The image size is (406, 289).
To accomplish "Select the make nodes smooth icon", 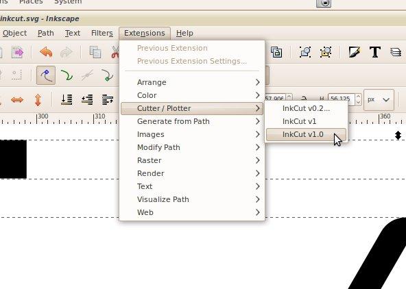I will pyautogui.click(x=67, y=75).
